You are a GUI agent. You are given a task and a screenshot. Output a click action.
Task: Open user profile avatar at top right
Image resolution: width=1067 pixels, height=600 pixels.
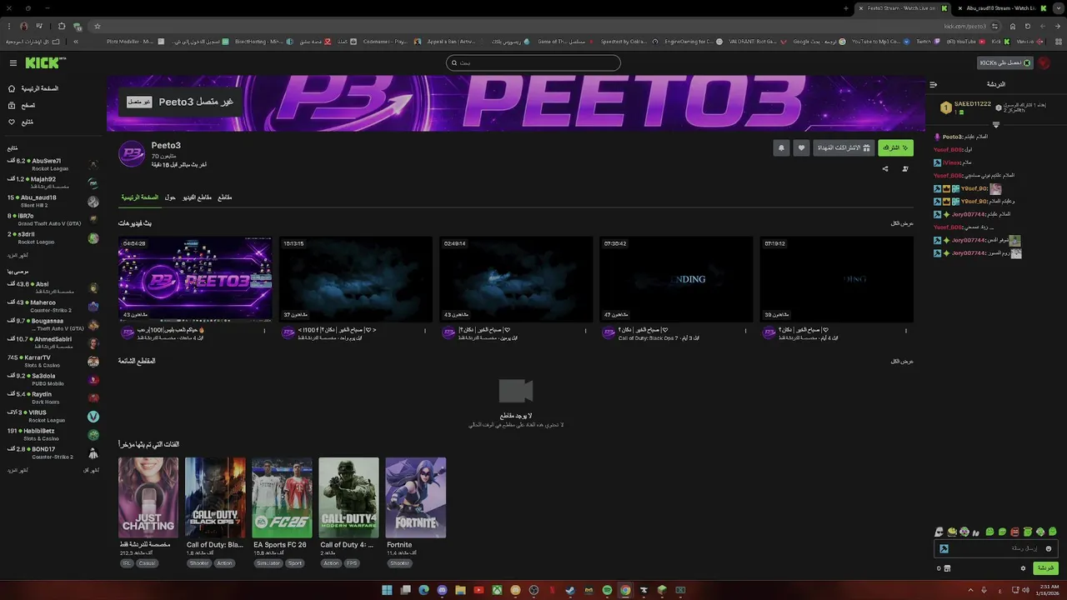click(x=1044, y=62)
